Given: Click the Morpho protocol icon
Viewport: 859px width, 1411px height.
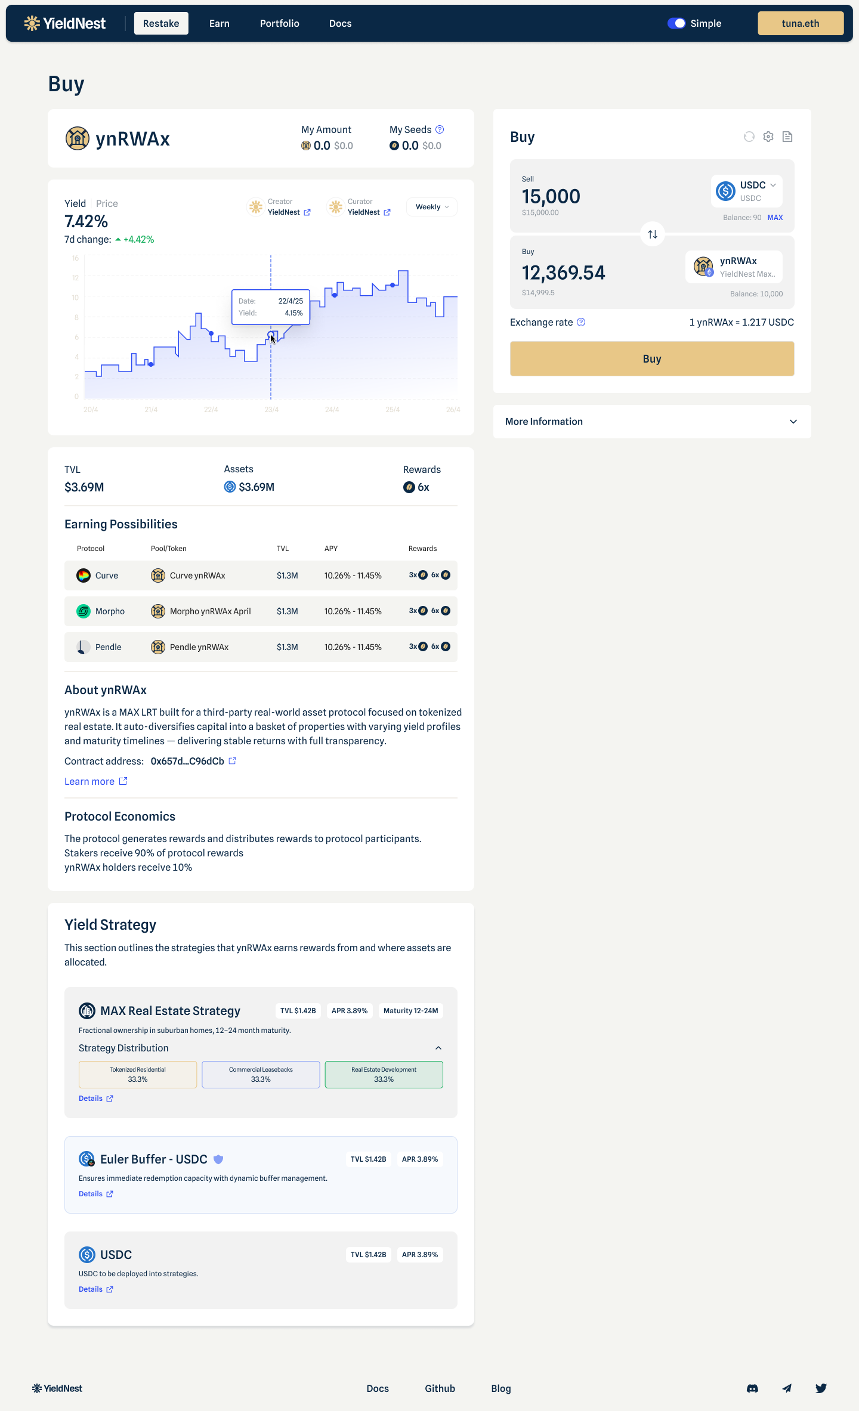Looking at the screenshot, I should (x=84, y=611).
